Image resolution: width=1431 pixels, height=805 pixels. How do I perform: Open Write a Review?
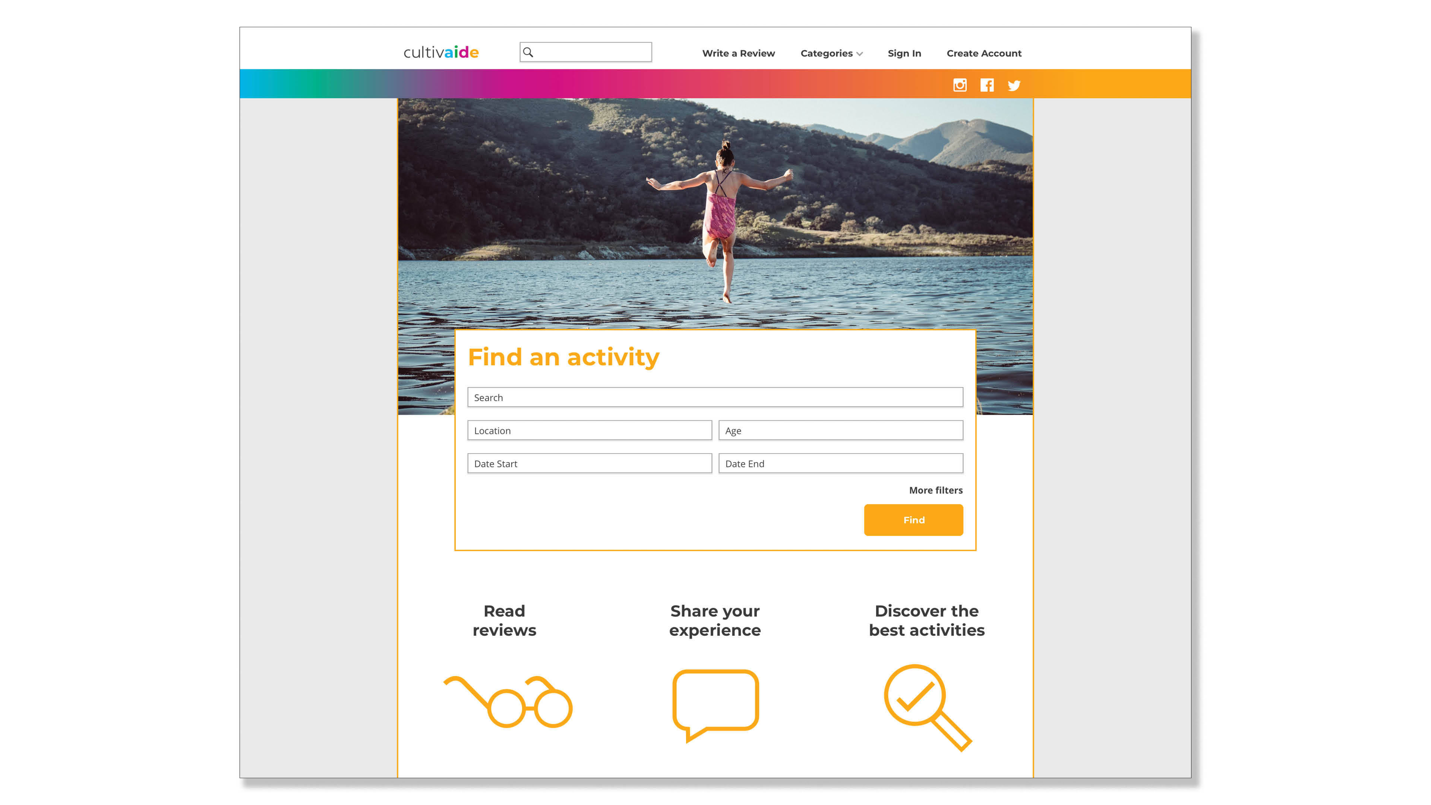(738, 53)
